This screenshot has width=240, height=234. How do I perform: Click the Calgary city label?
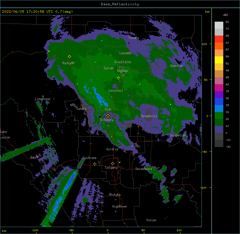click(111, 168)
